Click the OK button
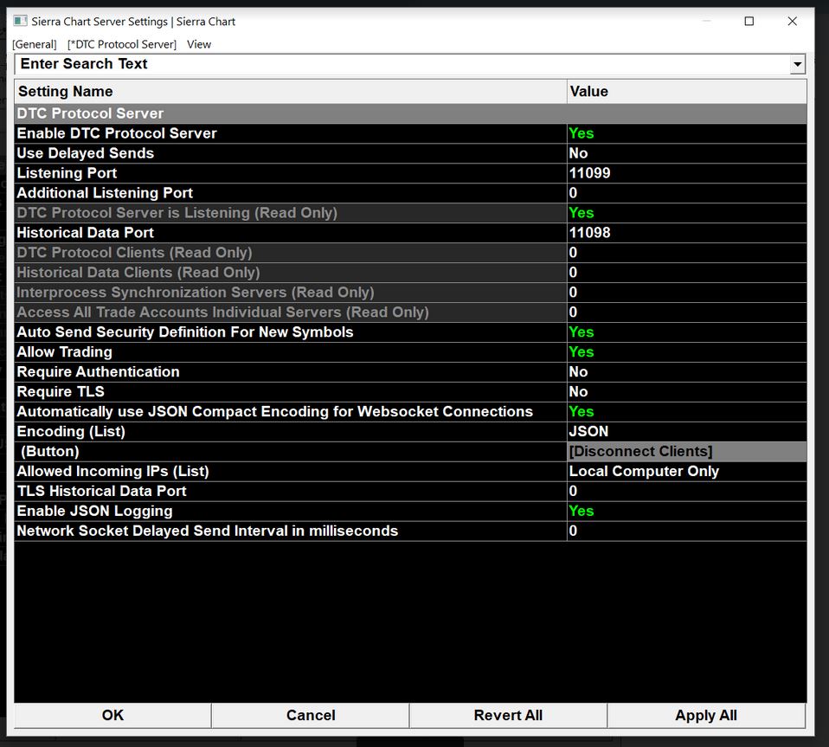Screen dimensions: 829x747 tap(112, 715)
